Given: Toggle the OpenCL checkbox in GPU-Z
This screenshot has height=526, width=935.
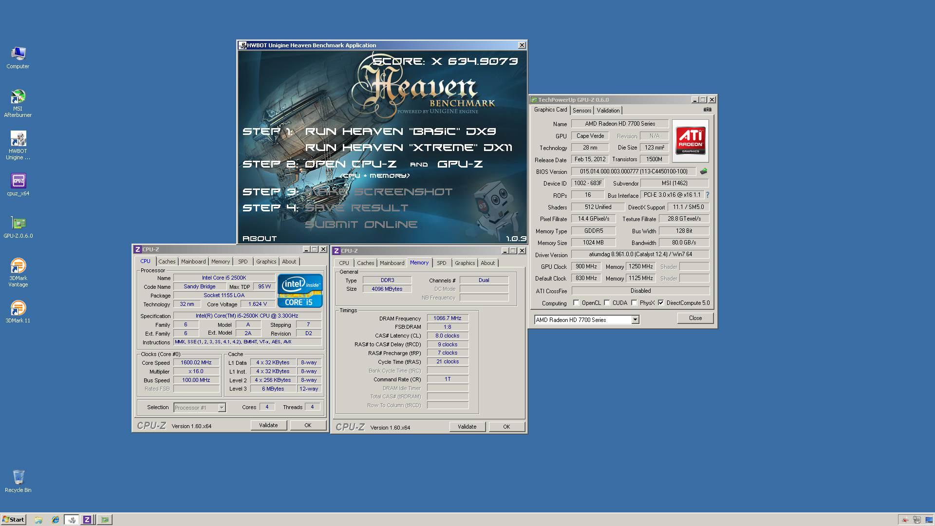Looking at the screenshot, I should (577, 303).
